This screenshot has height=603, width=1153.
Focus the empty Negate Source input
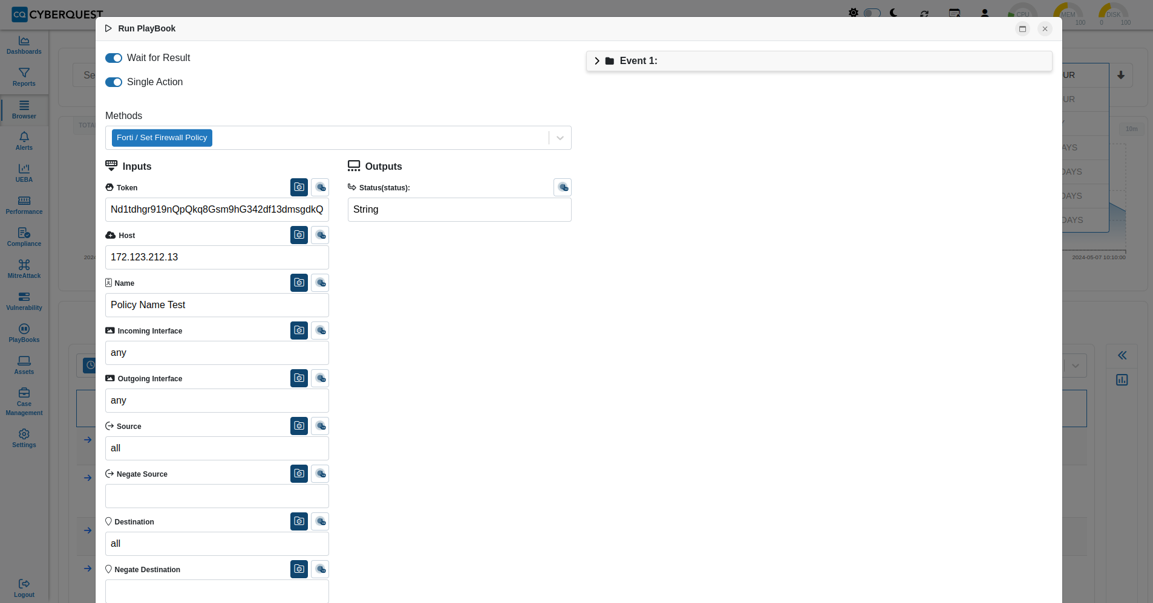[217, 496]
